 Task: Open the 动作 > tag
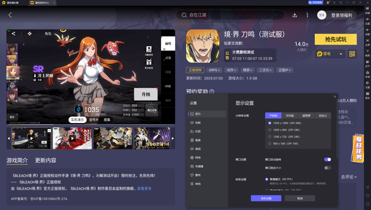(x=232, y=70)
